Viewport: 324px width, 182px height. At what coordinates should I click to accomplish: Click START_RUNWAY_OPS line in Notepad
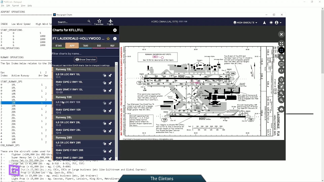11,82
